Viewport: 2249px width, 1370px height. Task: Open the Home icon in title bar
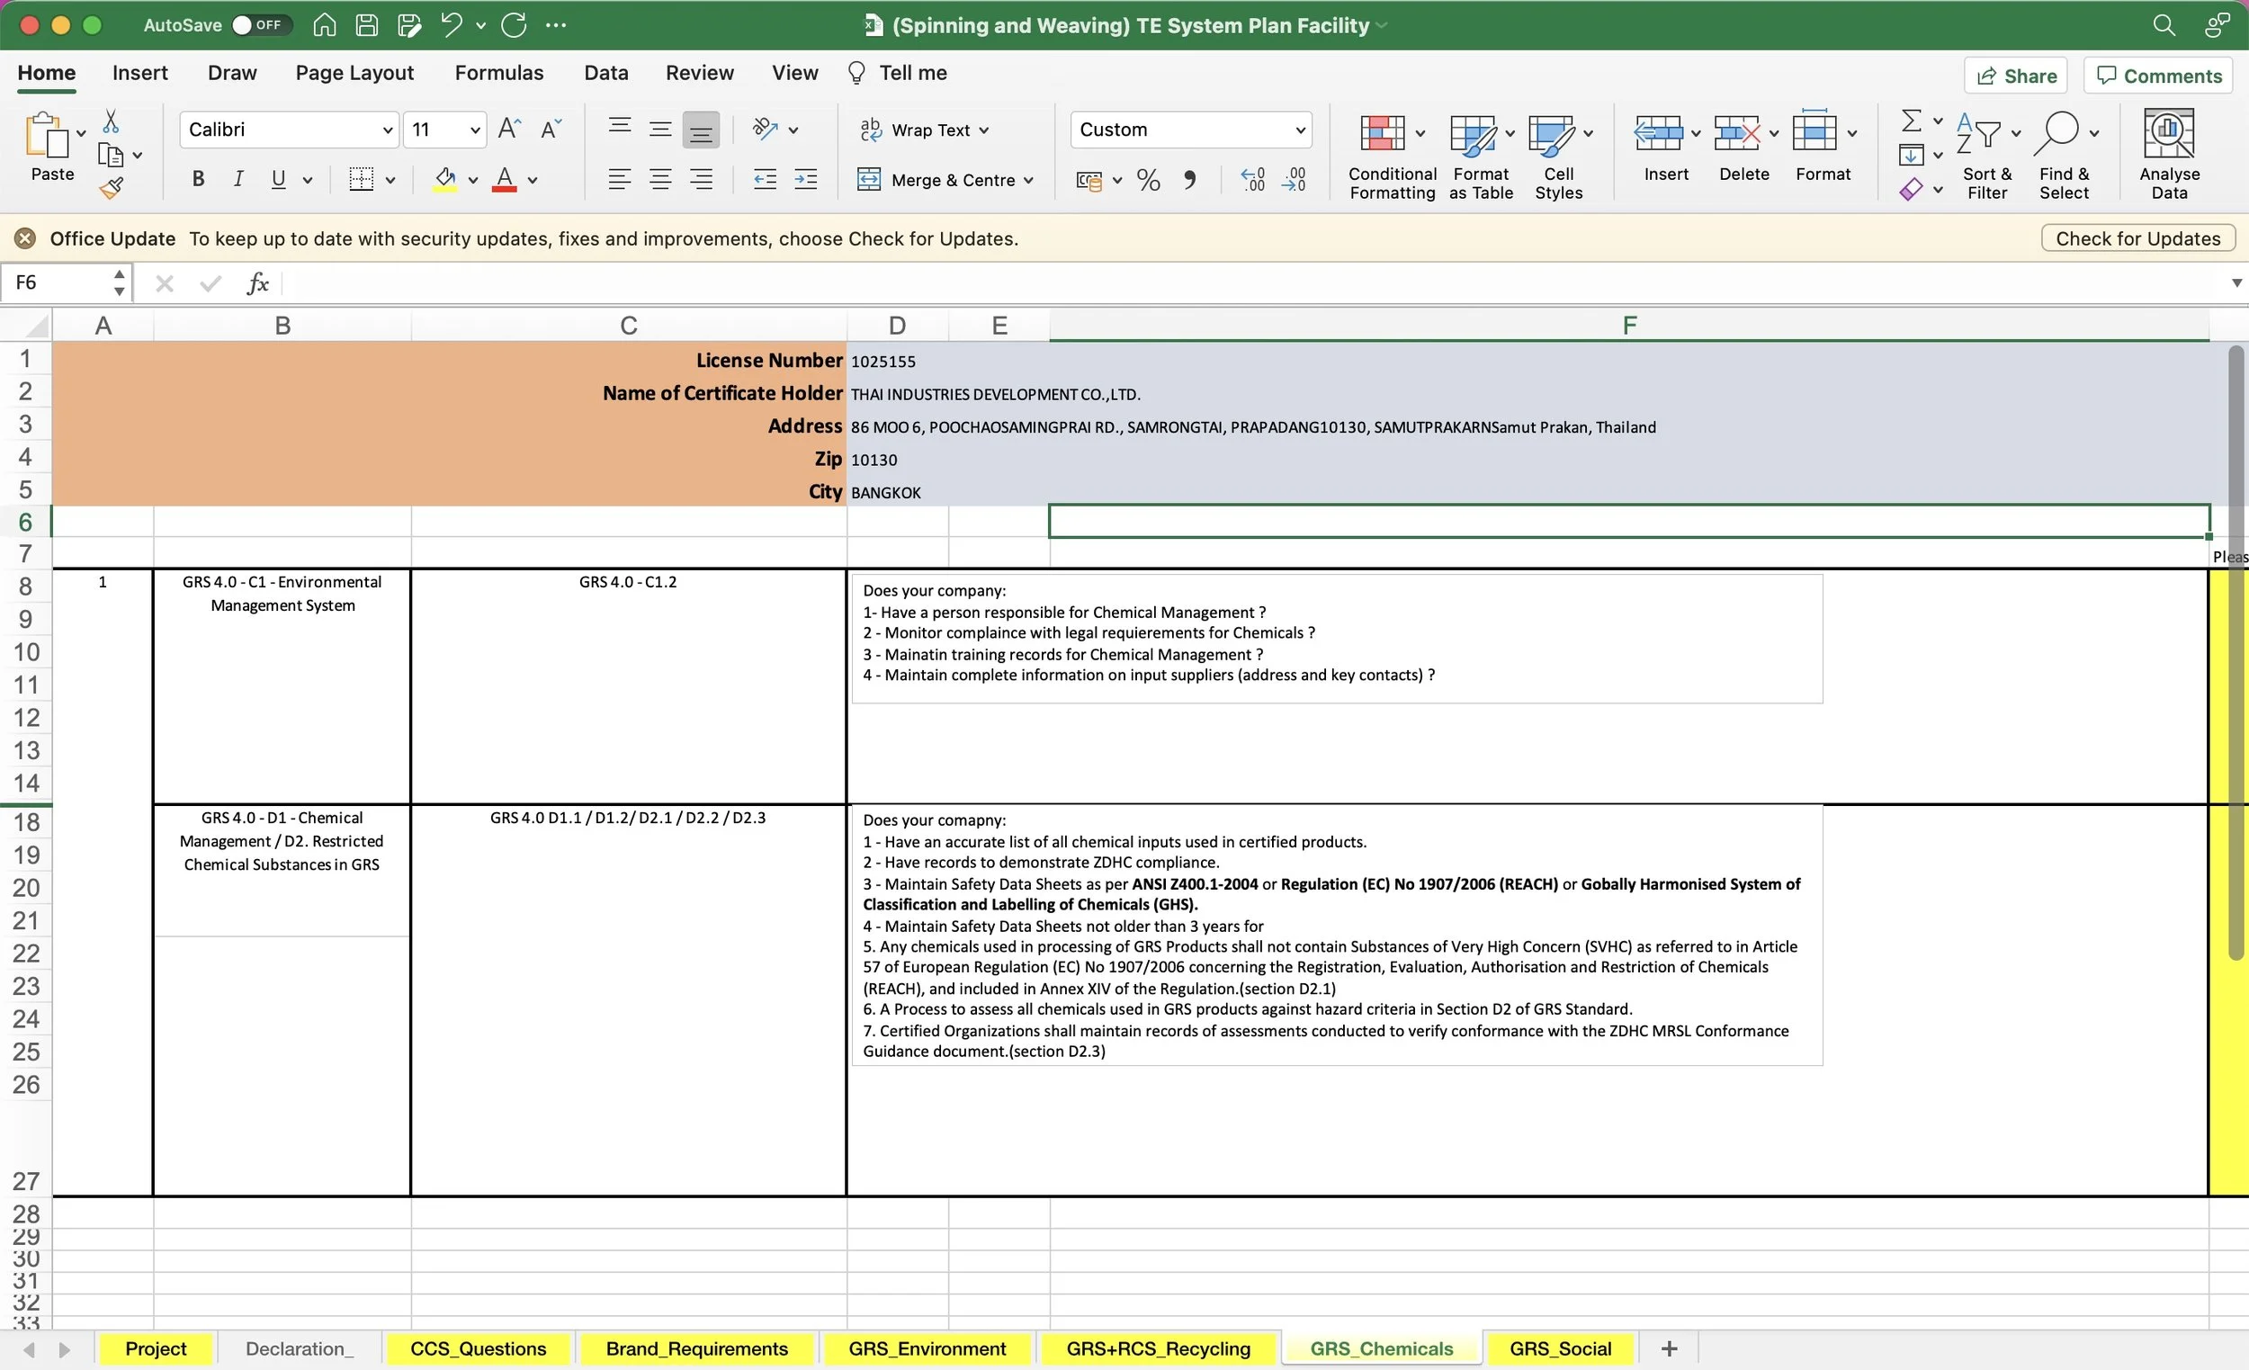point(324,24)
